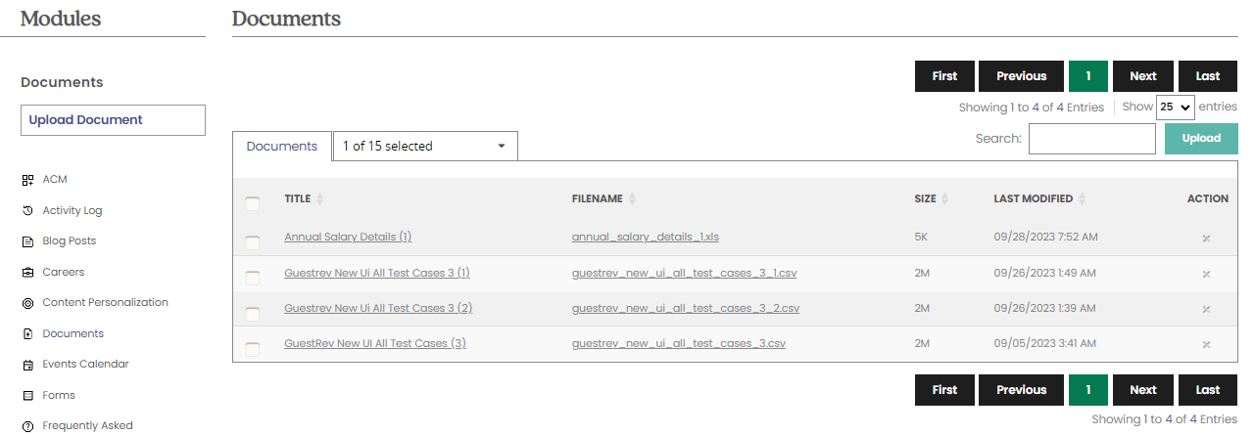This screenshot has width=1254, height=435.
Task: Click bottom Next pagination button
Action: click(1143, 390)
